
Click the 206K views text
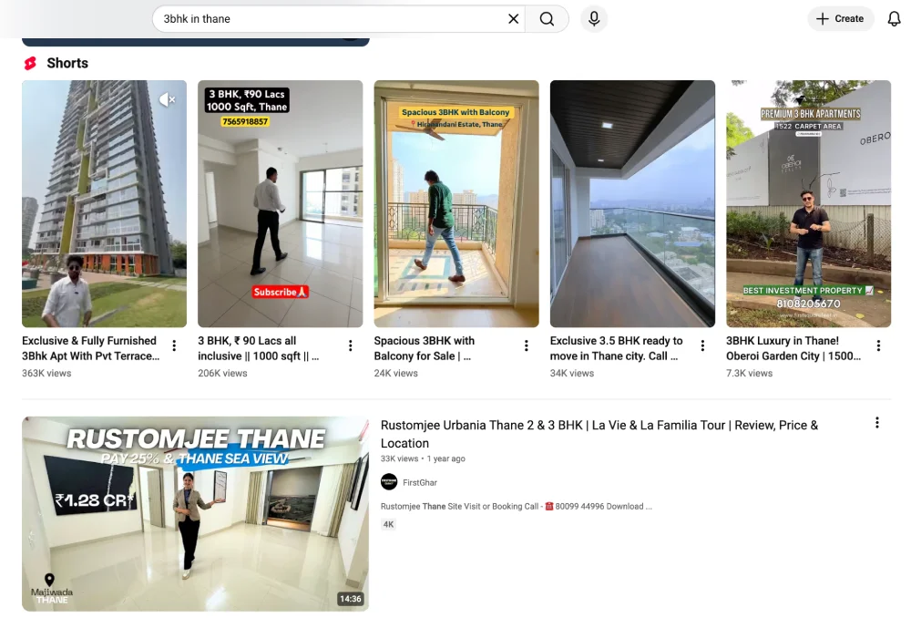[222, 373]
